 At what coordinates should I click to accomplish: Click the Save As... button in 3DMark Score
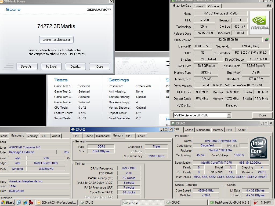pyautogui.click(x=27, y=67)
